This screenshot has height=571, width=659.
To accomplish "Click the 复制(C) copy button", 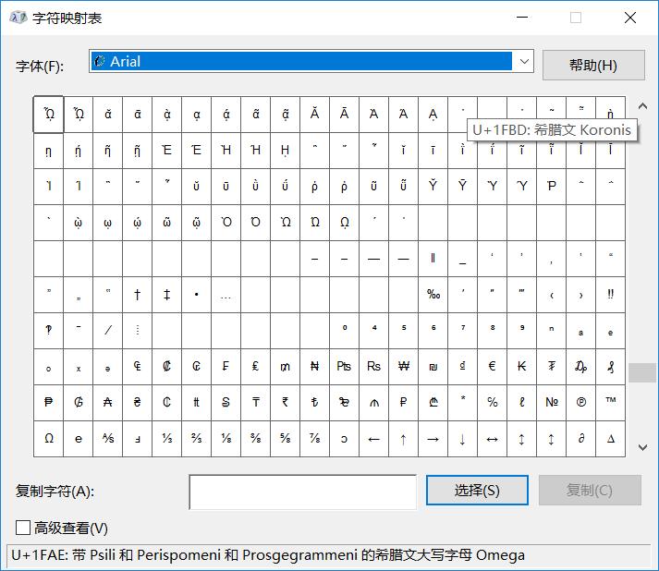I will (590, 491).
